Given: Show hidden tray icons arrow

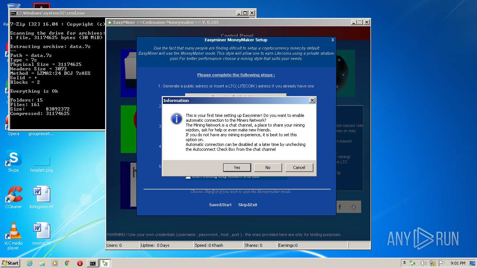Looking at the screenshot, I should tap(405, 263).
